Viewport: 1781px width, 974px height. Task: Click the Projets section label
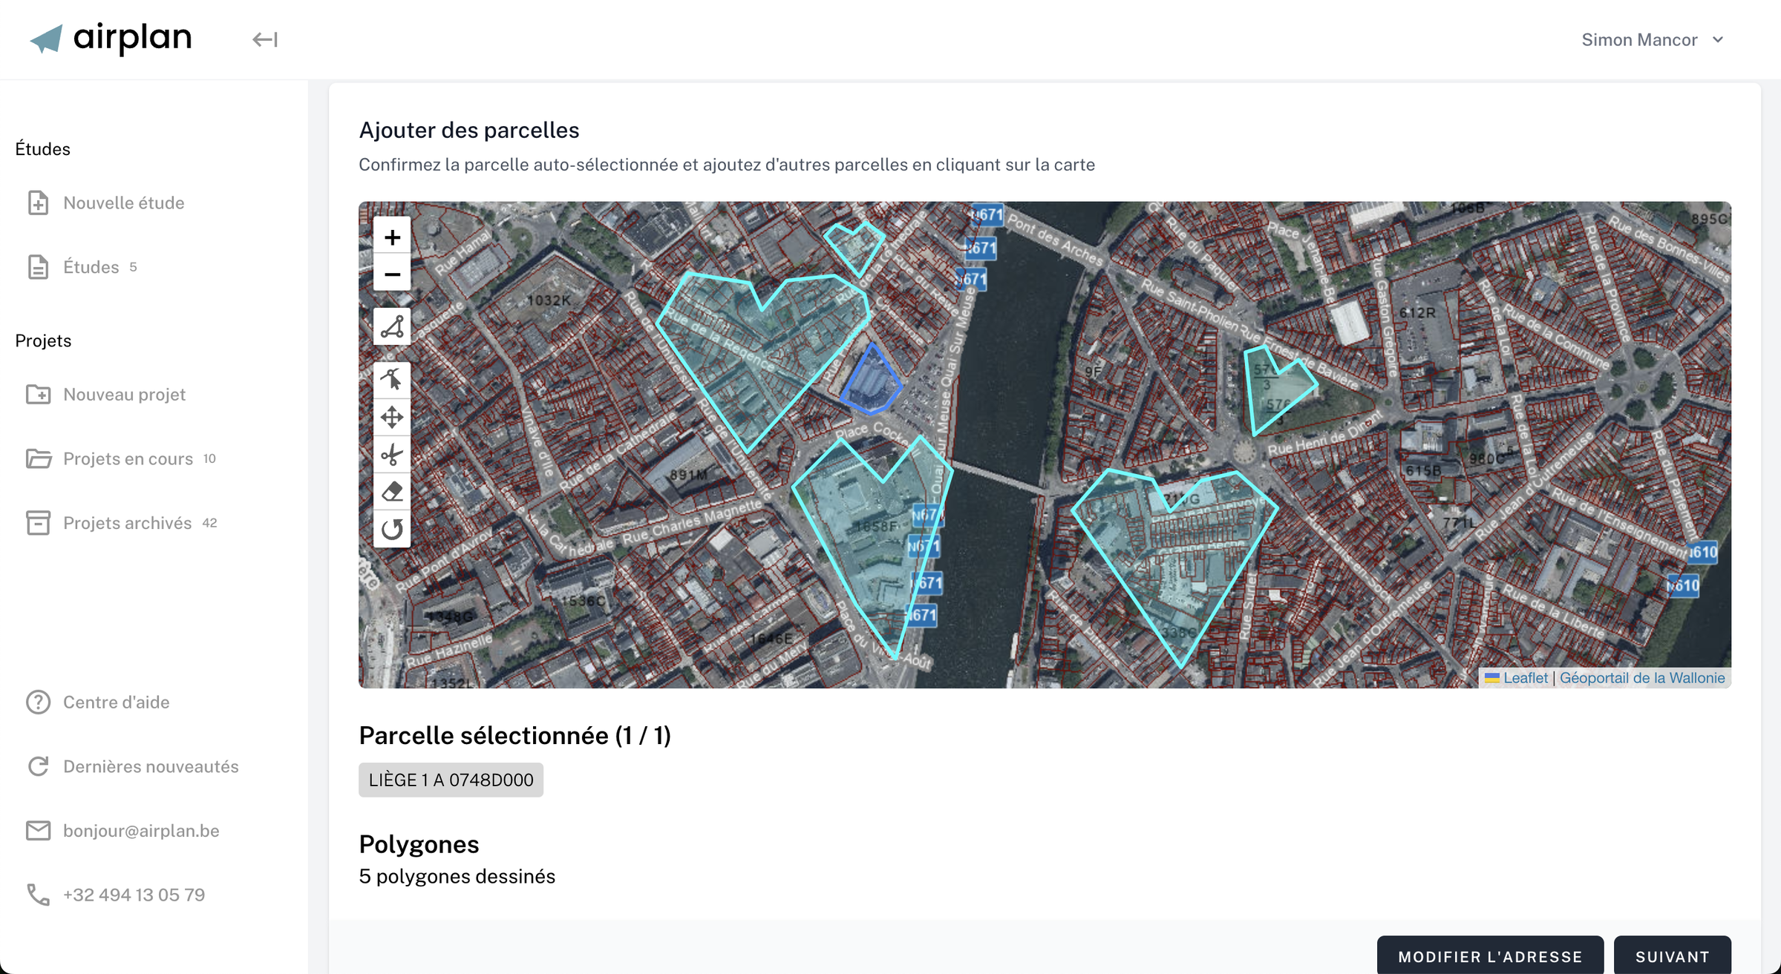[43, 340]
